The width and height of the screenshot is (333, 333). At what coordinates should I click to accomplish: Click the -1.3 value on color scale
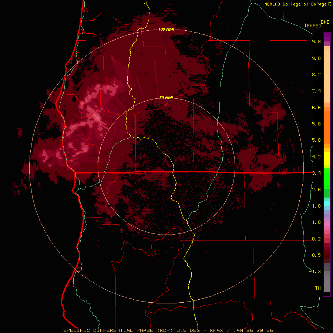point(315,272)
